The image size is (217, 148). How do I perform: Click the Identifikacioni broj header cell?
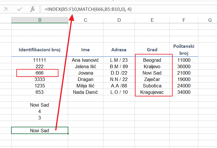pyautogui.click(x=40, y=50)
